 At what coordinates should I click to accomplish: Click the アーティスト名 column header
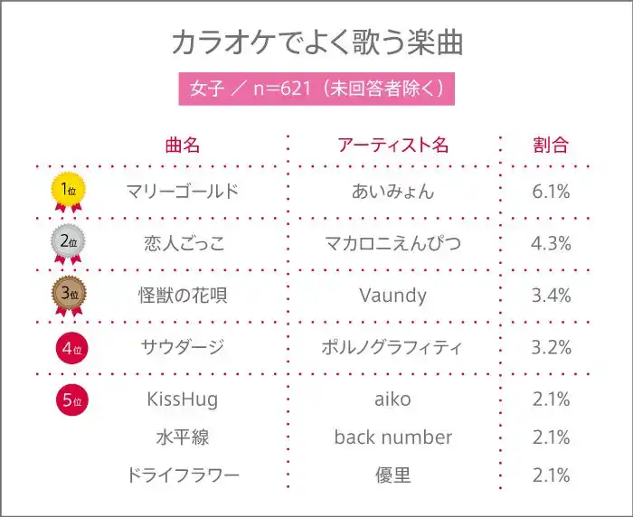392,145
